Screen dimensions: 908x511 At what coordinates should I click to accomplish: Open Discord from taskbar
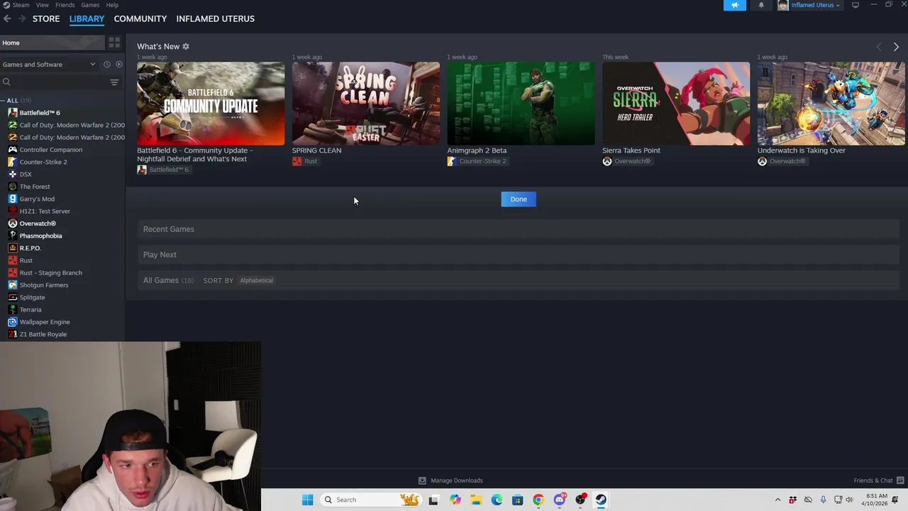click(x=560, y=500)
